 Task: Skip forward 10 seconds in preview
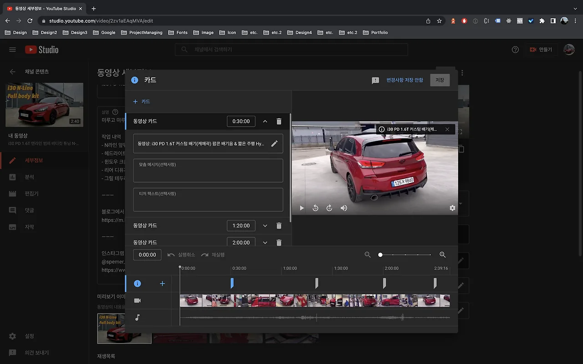tap(329, 208)
